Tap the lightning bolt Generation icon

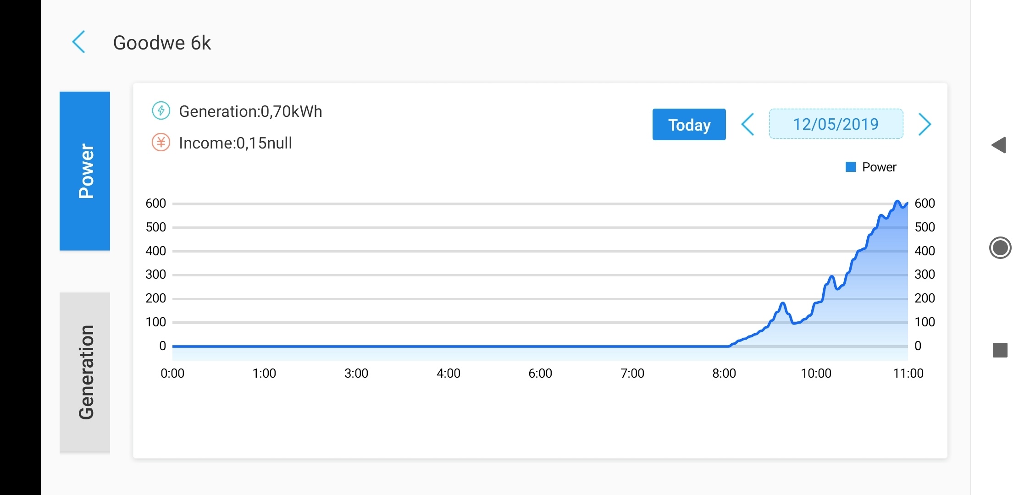pos(161,111)
